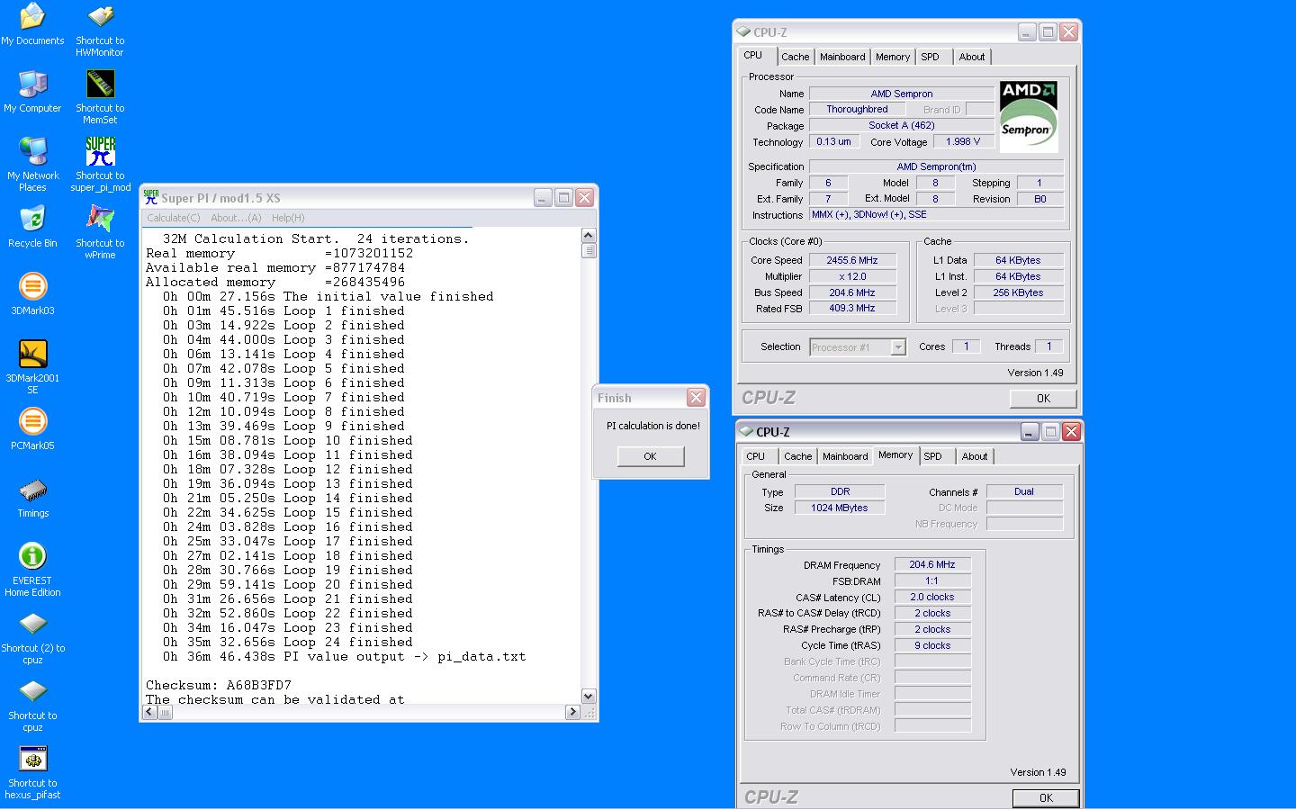Screen dimensions: 1296x810
Task: Select Shortcut to hexus_pifast icon
Action: 32,772
